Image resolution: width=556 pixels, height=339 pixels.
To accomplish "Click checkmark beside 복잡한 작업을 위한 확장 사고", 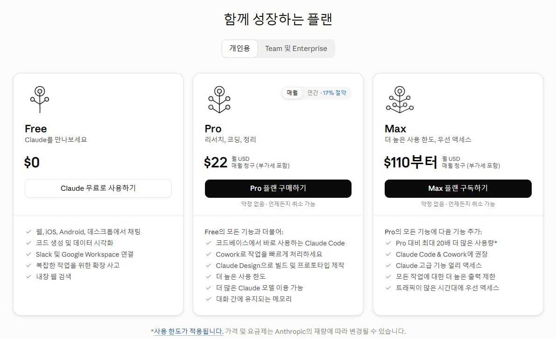I will tap(28, 265).
